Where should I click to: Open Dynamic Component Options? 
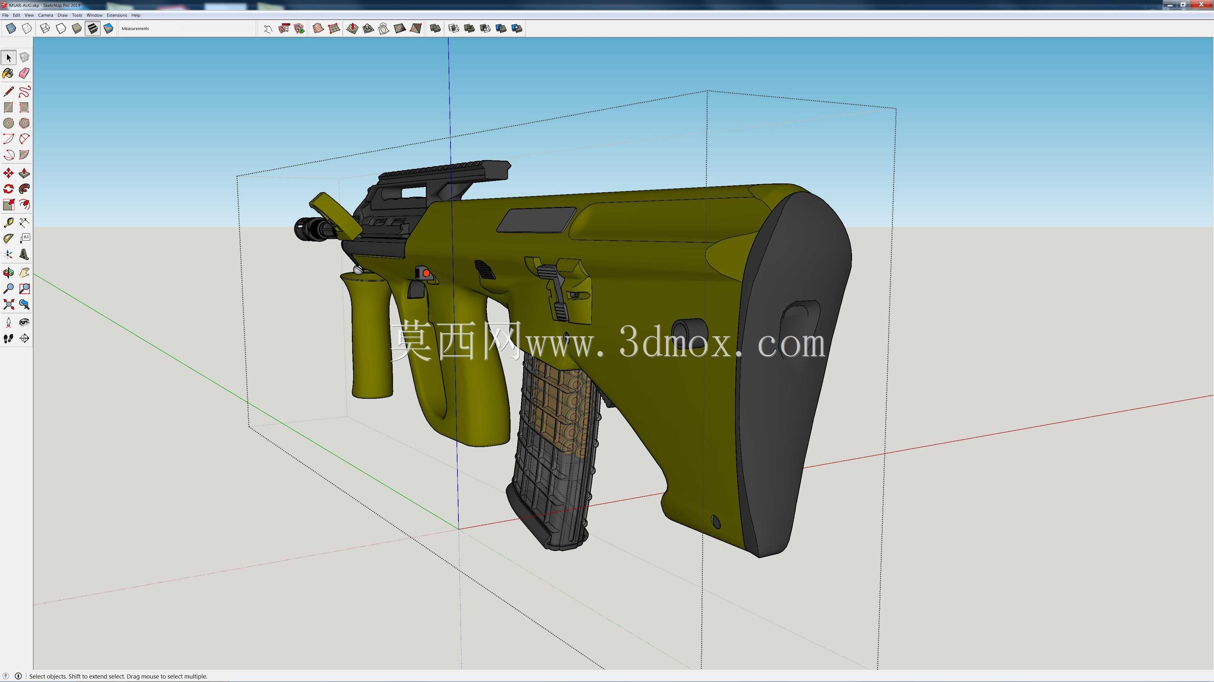pos(284,29)
